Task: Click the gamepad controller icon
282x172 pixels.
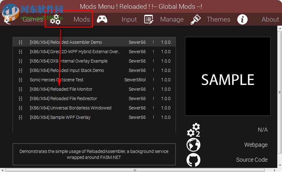Action: click(102, 19)
